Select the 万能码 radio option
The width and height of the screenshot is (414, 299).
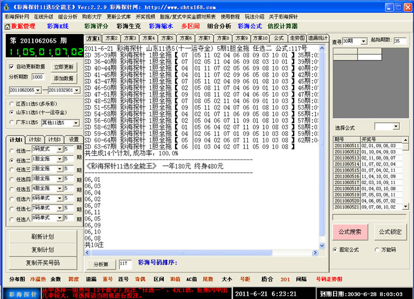click(x=376, y=249)
